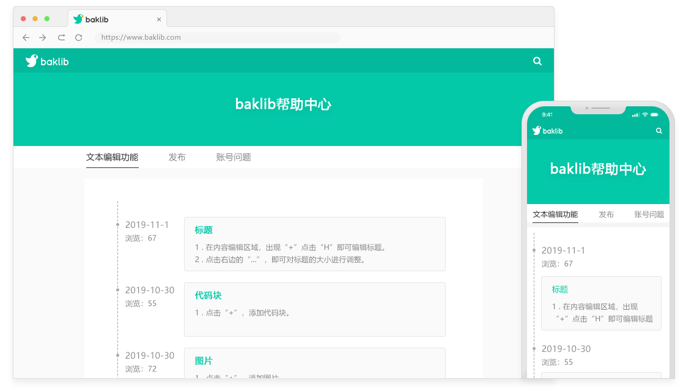Click desktop timeline marker dated 2019-10-30, 浏览 55

[118, 290]
